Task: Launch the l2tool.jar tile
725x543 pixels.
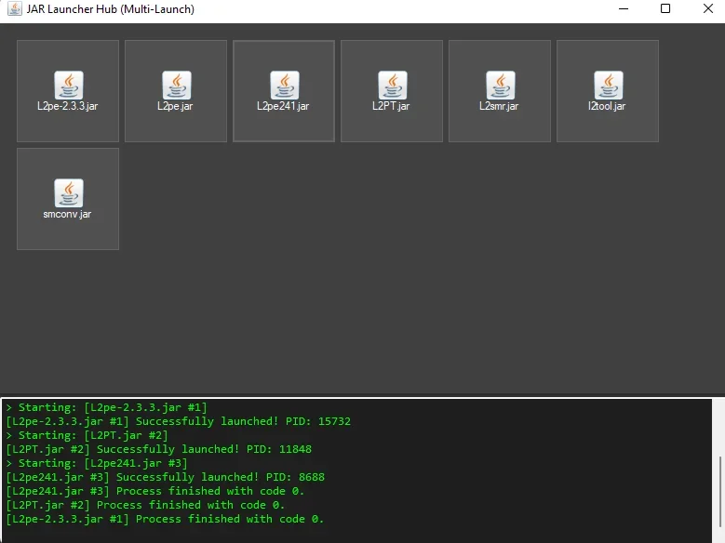Action: [608, 91]
